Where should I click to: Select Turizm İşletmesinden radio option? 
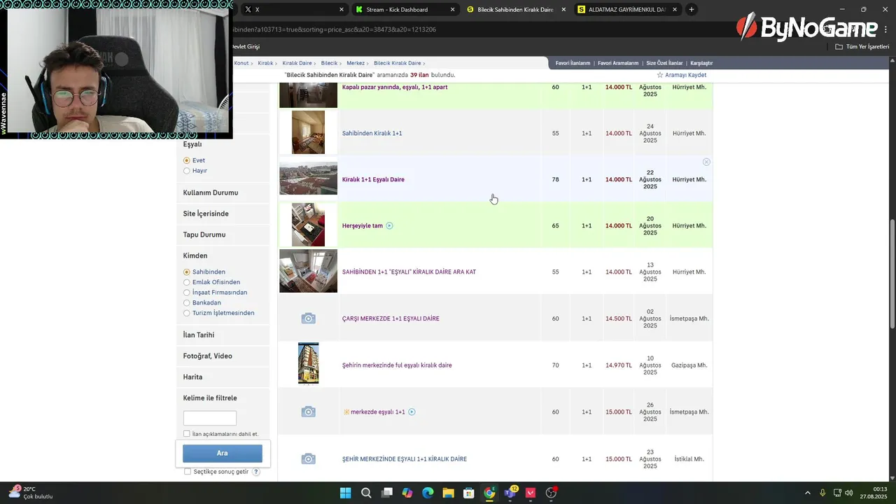(x=187, y=313)
